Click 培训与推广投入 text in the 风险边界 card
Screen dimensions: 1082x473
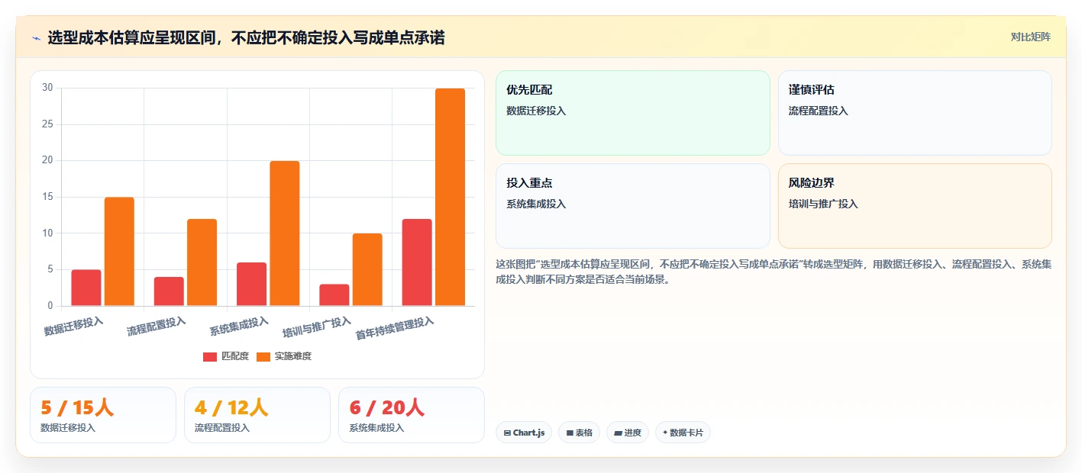click(823, 204)
